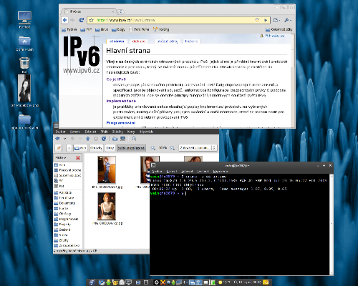Select photo of woman in white dress
358x286 pixels.
click(107, 206)
